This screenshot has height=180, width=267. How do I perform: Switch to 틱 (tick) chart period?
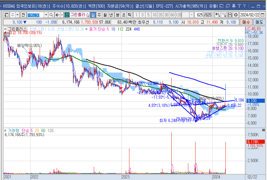[130, 15]
